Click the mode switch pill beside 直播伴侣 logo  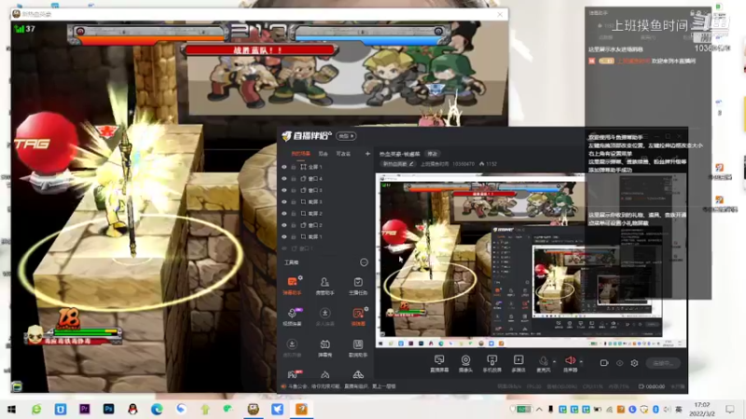tap(346, 136)
